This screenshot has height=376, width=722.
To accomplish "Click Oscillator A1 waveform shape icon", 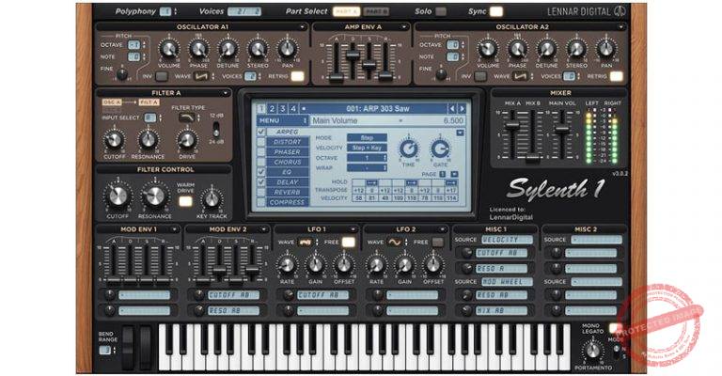I will tap(200, 76).
